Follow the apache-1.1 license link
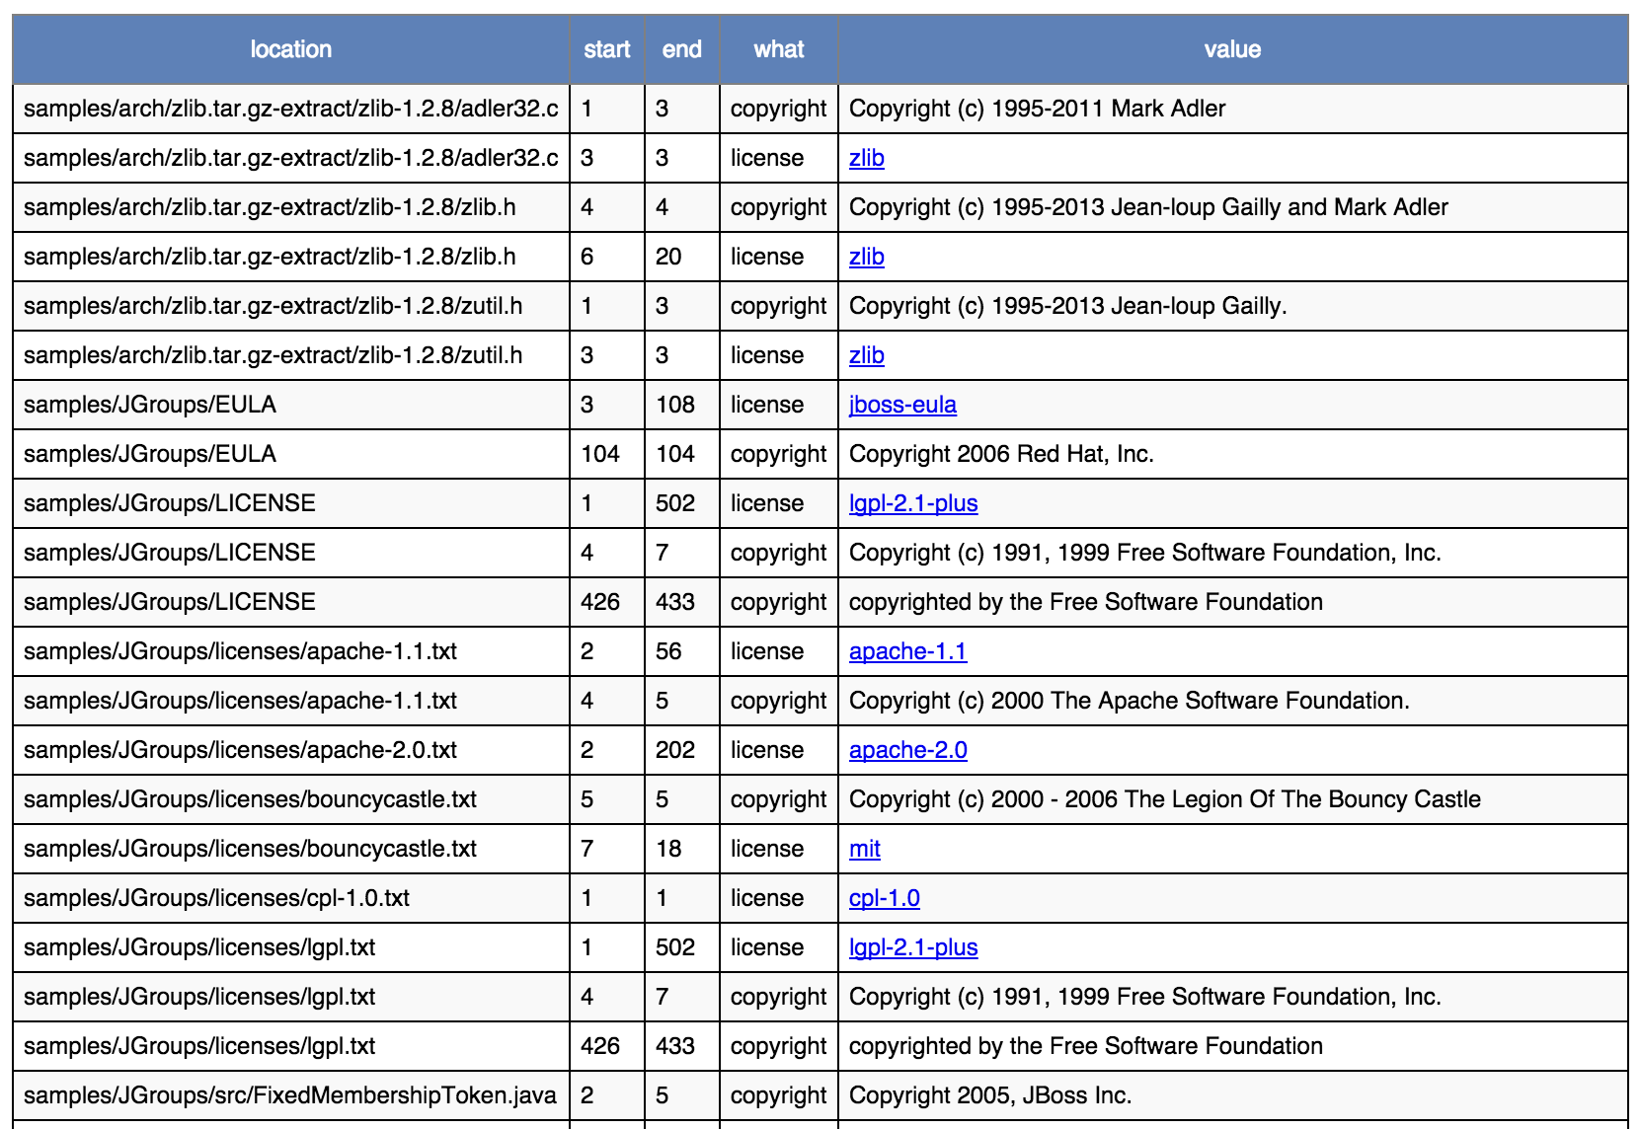The width and height of the screenshot is (1641, 1129). pyautogui.click(x=907, y=651)
